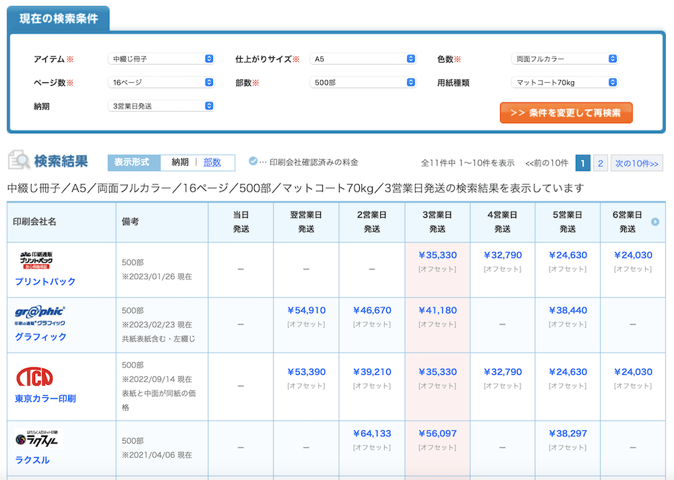This screenshot has width=674, height=480.
Task: Click the 次の10件 pagination link
Action: pos(637,163)
